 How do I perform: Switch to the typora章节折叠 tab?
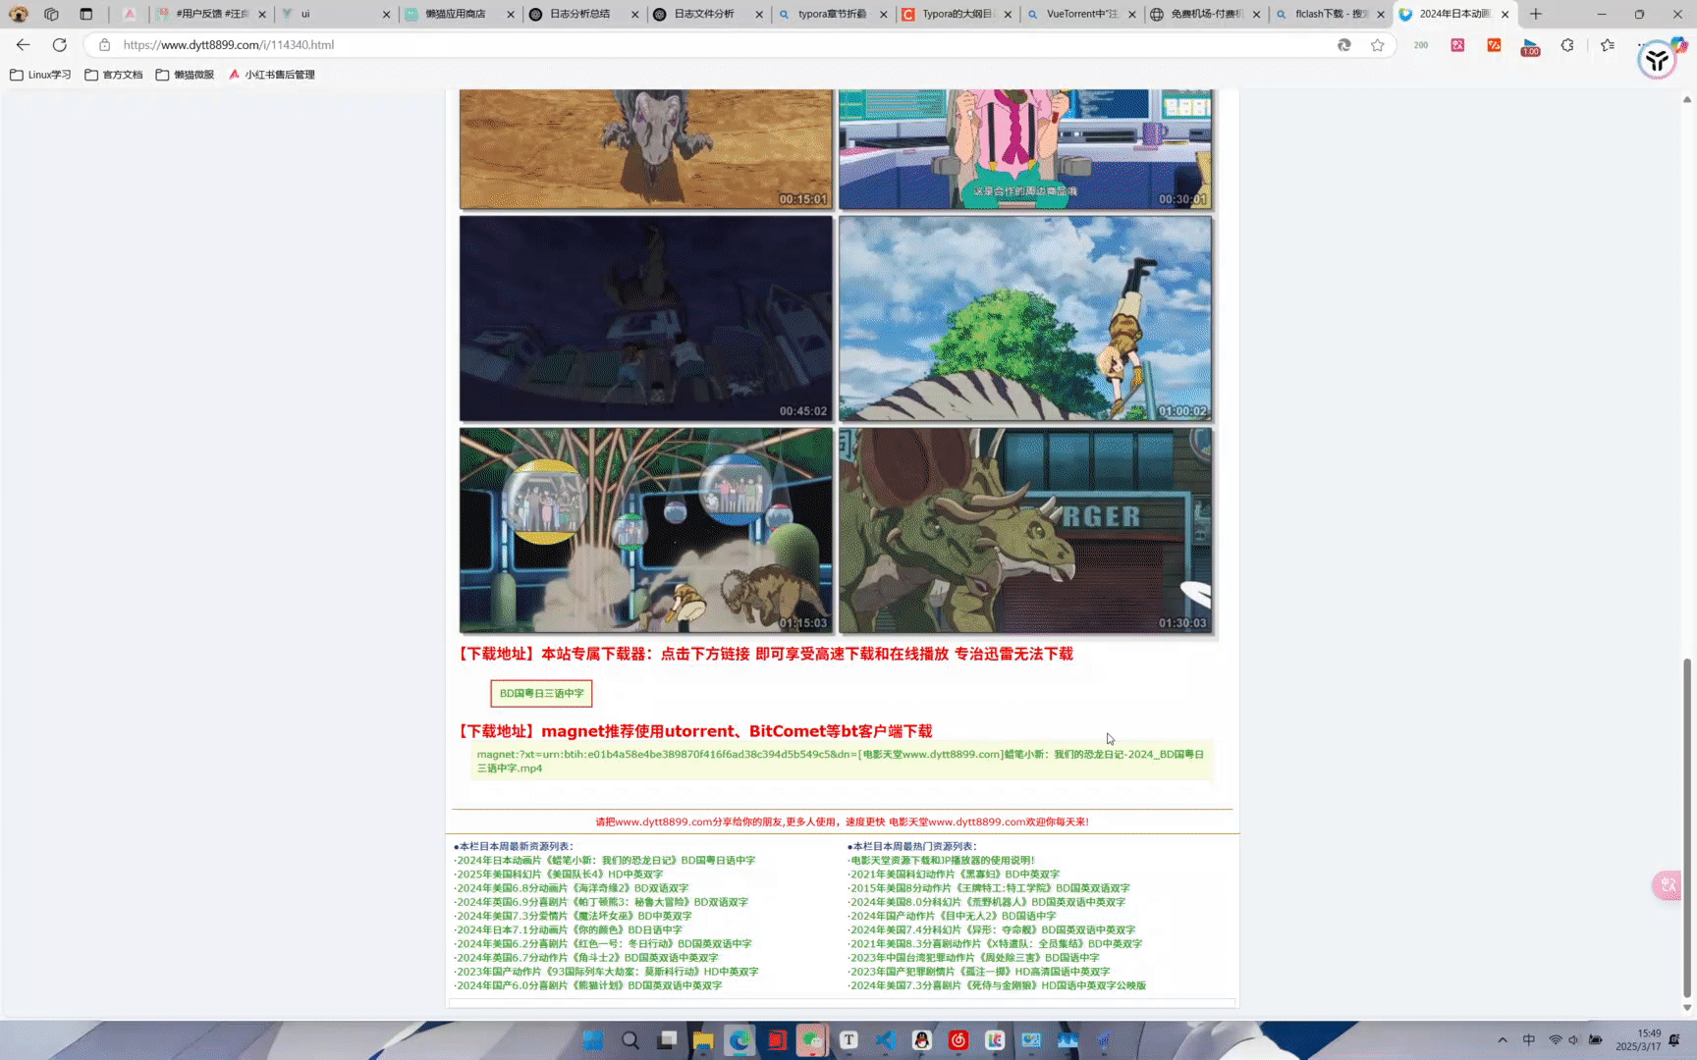pyautogui.click(x=831, y=14)
